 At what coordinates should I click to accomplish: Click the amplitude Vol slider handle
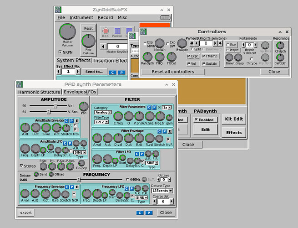tap(56, 105)
